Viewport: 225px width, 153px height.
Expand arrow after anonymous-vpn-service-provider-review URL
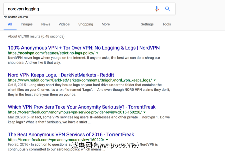144,112
